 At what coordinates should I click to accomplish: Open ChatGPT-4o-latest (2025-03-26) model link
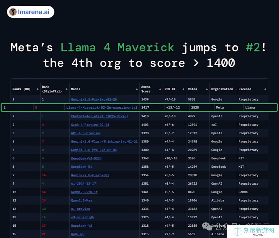99,116
